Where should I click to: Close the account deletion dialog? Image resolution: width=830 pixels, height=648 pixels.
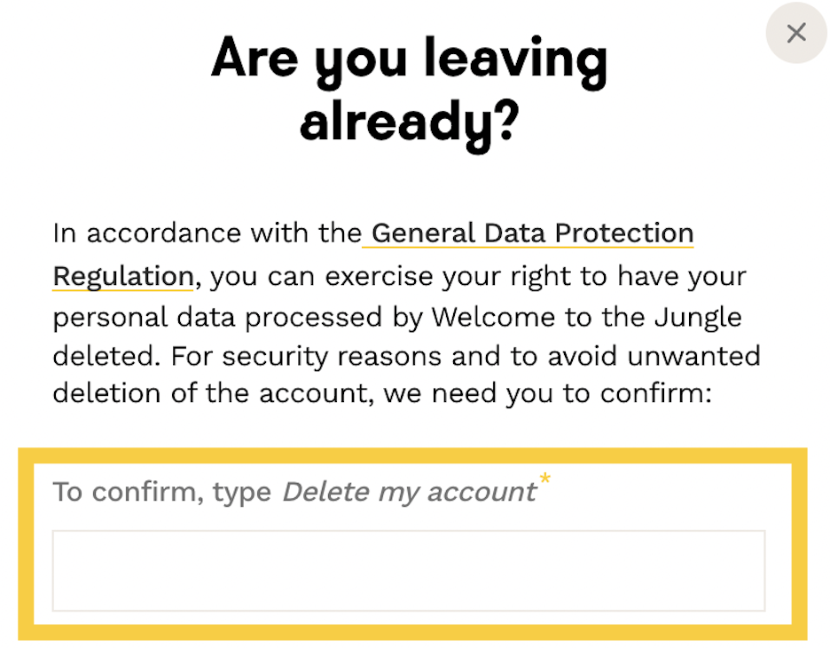click(796, 34)
